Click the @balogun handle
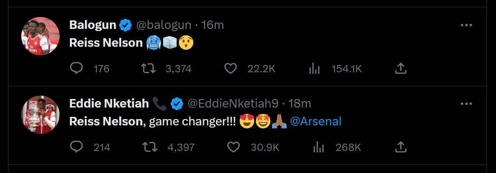This screenshot has width=496, height=173. coord(163,25)
